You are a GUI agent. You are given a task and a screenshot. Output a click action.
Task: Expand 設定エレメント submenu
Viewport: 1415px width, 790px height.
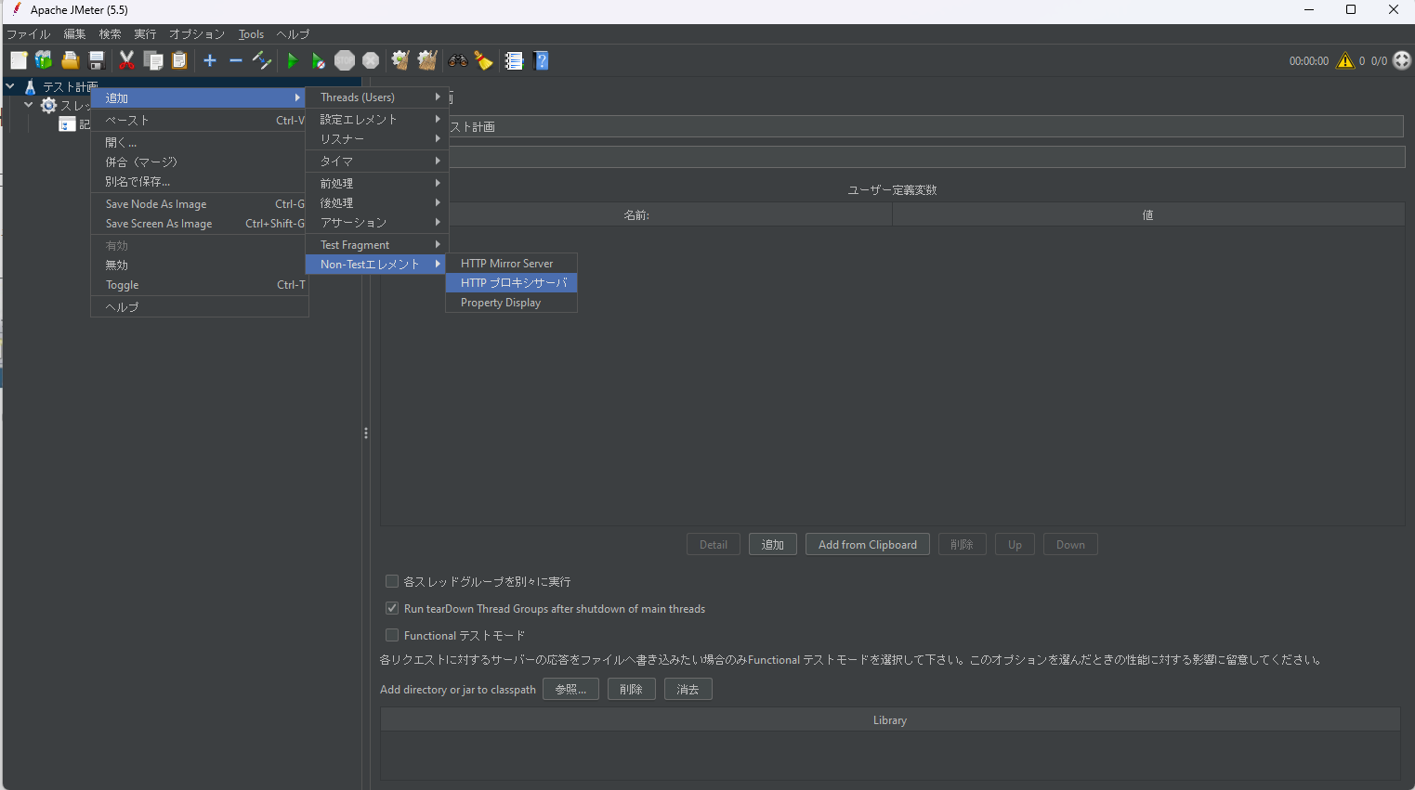(x=377, y=119)
